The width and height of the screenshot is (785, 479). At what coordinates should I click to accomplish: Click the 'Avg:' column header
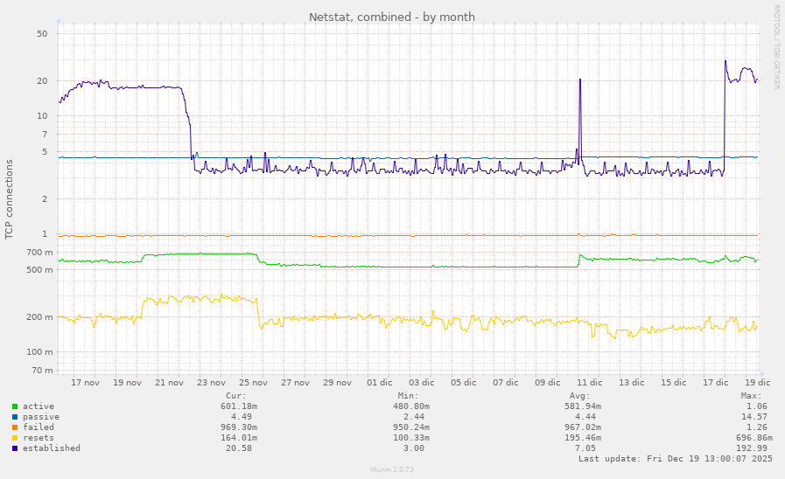pyautogui.click(x=579, y=396)
